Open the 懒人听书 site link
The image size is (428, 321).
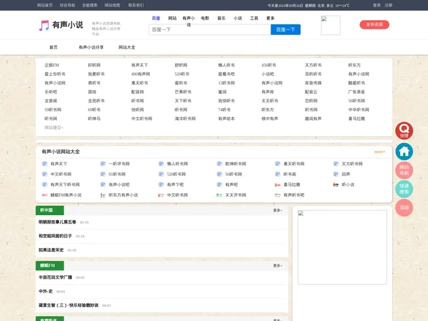pos(226,65)
